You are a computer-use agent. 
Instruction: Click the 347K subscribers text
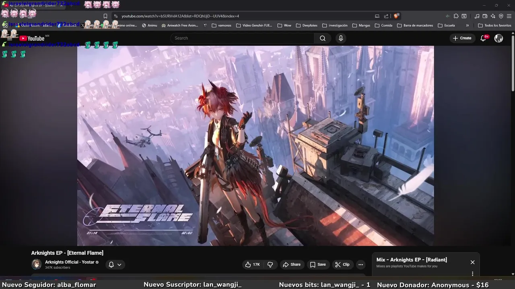click(x=58, y=268)
